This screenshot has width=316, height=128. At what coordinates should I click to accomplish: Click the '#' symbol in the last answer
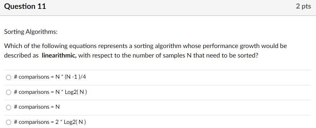point(16,122)
